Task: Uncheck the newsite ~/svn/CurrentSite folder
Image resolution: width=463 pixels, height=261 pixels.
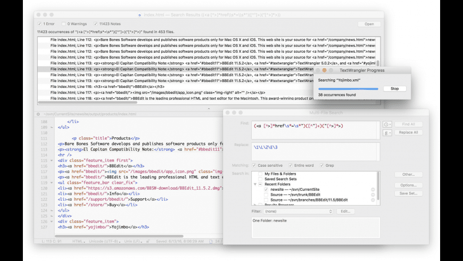Action: click(x=266, y=190)
